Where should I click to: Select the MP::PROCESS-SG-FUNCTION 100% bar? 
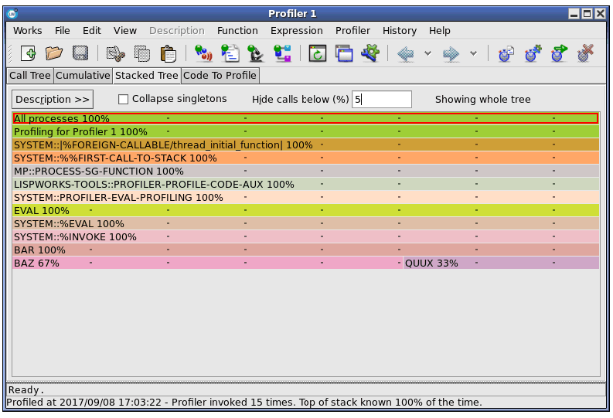305,171
